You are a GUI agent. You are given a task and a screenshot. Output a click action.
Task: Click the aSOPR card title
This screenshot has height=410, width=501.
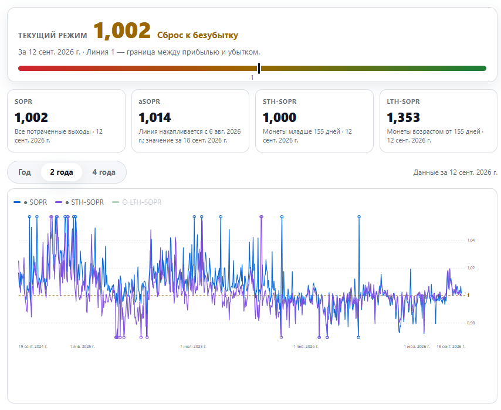(150, 101)
